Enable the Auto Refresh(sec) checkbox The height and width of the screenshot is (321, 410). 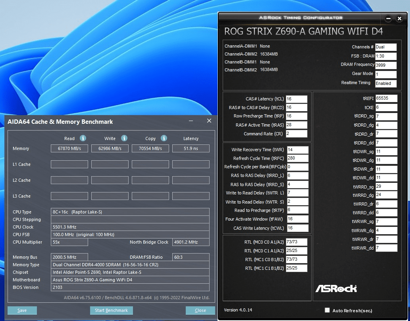(x=327, y=310)
